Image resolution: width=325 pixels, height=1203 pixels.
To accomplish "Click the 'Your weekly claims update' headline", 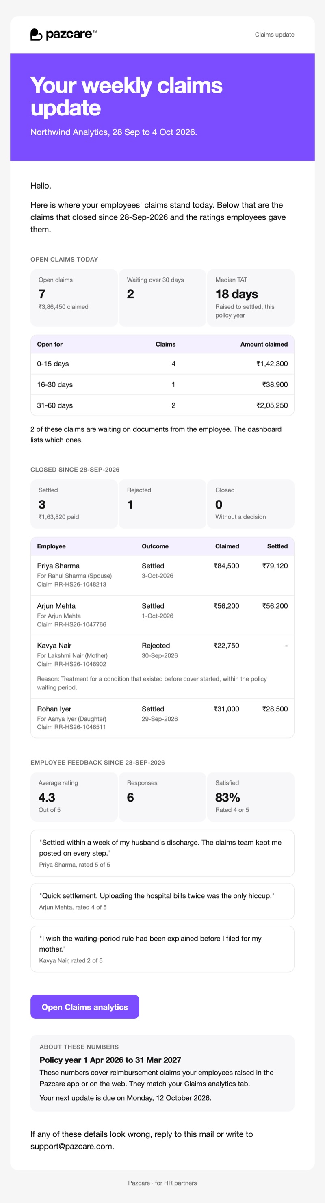I will (126, 97).
